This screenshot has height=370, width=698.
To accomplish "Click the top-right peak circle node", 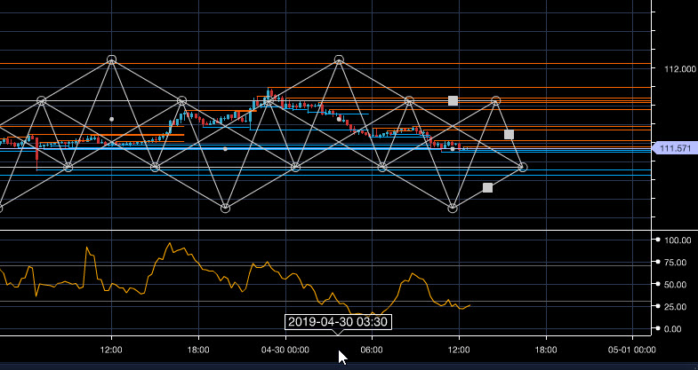I will coord(339,59).
